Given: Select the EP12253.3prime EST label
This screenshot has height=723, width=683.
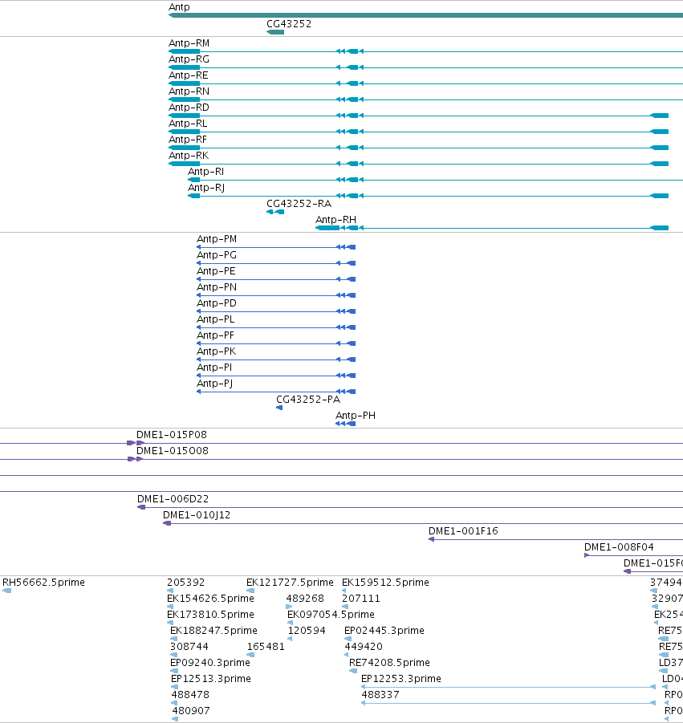Looking at the screenshot, I should tap(401, 679).
